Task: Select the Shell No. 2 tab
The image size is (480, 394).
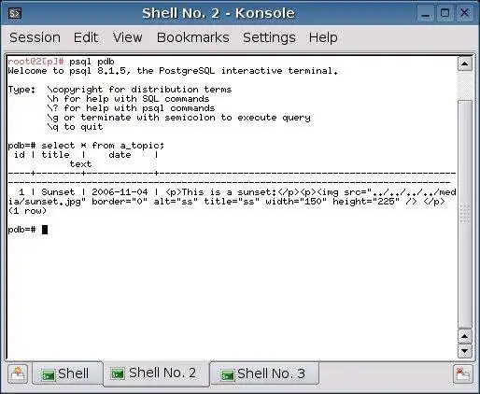Action: click(x=157, y=373)
